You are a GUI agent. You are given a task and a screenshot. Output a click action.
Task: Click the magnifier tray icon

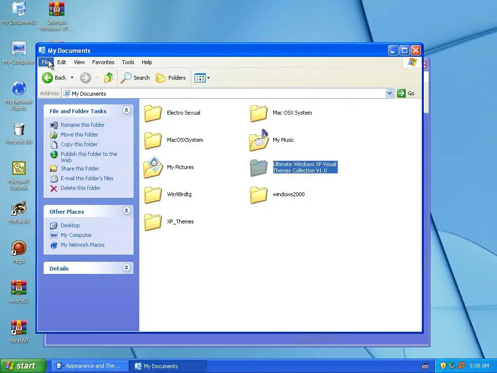tap(461, 366)
